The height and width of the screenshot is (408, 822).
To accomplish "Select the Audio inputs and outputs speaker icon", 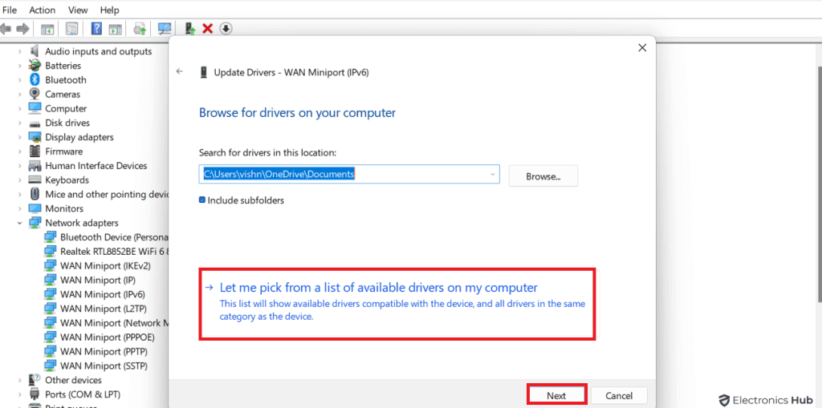I will click(x=35, y=51).
